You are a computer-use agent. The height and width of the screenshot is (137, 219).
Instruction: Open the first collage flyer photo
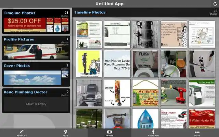coord(89,34)
